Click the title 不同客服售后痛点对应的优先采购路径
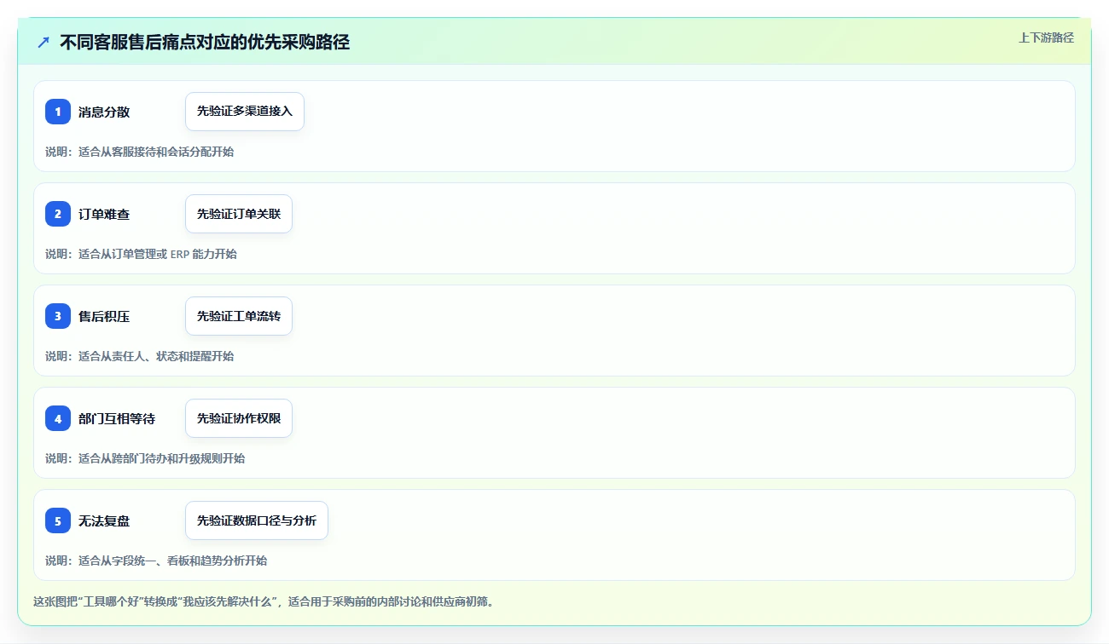 205,42
